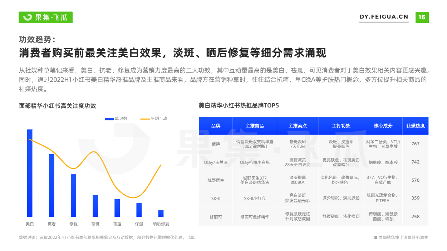Click the 舒缓褪红、淡化痘印 cell
Image resolution: width=447 pixels, height=251 pixels.
tap(341, 217)
